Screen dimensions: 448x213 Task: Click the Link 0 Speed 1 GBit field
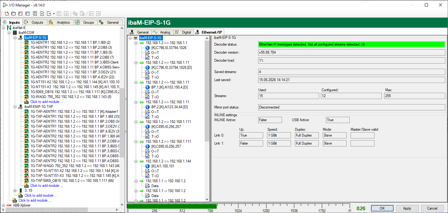point(279,135)
